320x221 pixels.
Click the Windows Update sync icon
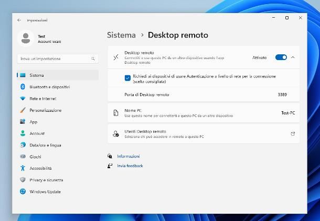[23, 192]
